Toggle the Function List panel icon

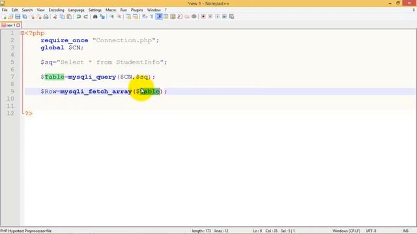[x=180, y=17]
